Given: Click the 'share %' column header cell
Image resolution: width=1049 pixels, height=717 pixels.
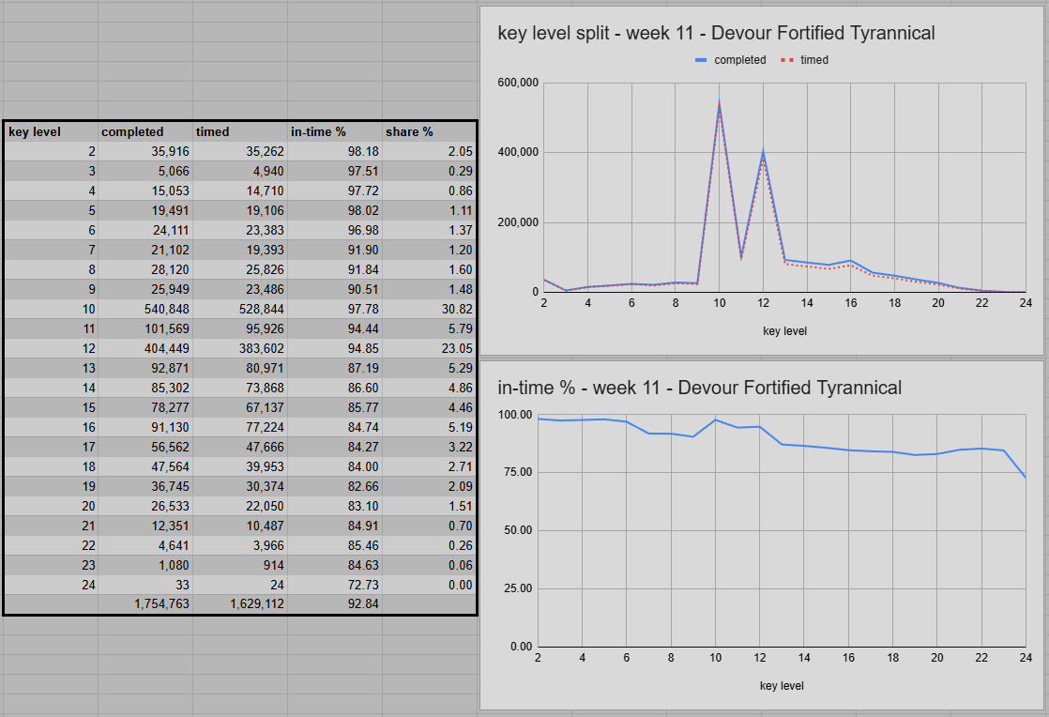Looking at the screenshot, I should (x=430, y=131).
